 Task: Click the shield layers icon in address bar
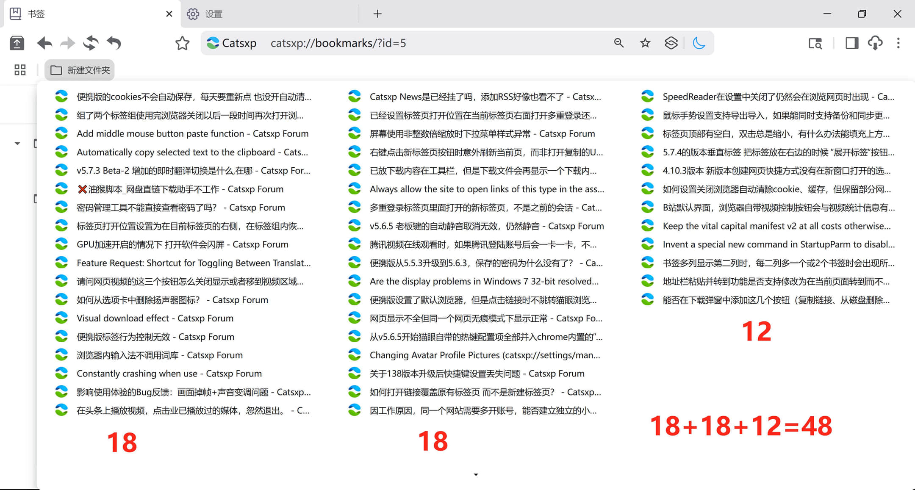click(671, 43)
